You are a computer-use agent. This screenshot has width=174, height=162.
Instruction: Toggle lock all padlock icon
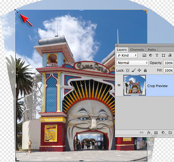(145, 70)
